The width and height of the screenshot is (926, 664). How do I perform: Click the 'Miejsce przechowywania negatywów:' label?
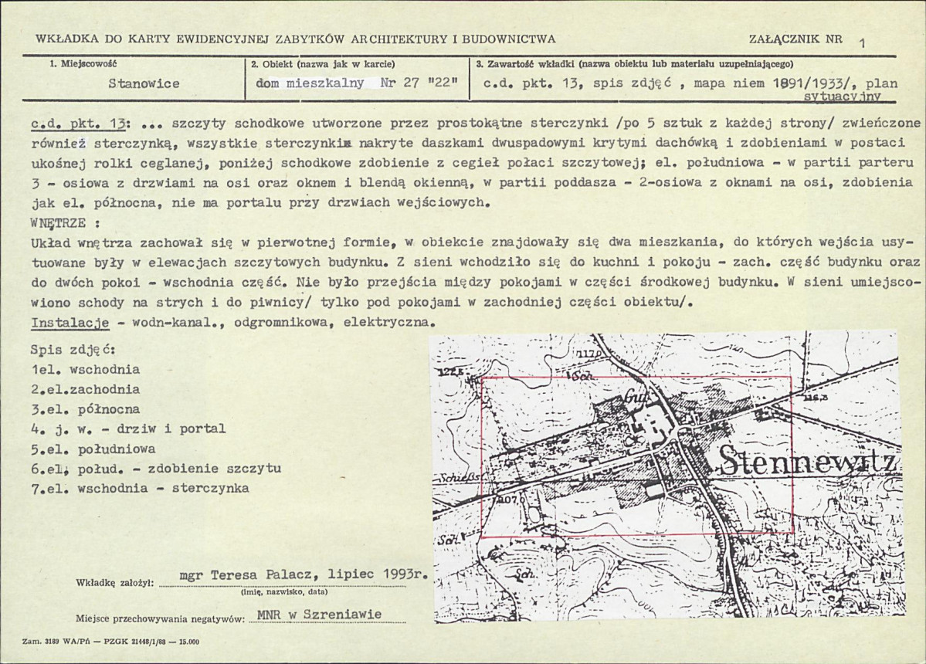click(x=159, y=618)
